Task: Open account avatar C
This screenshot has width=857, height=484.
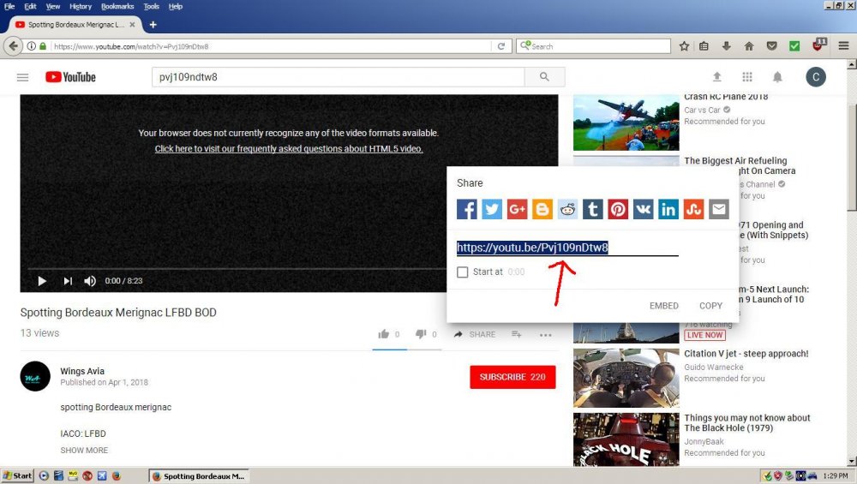Action: 816,77
